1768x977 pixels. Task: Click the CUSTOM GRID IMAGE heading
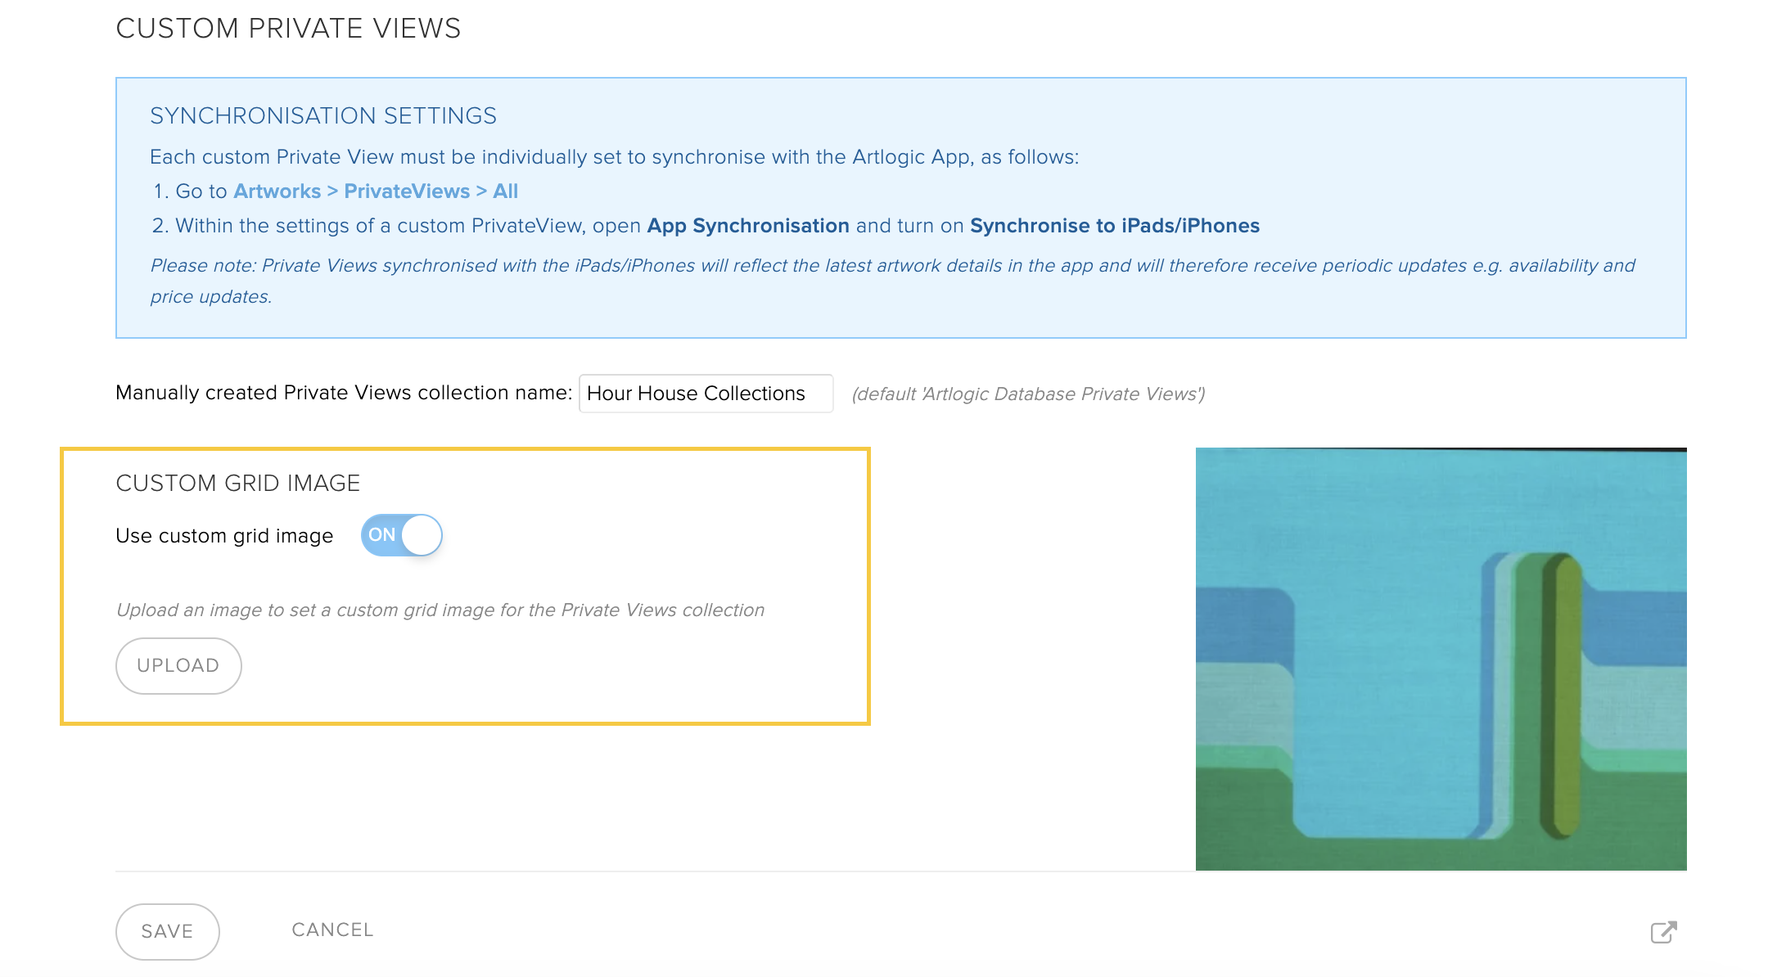pos(237,484)
